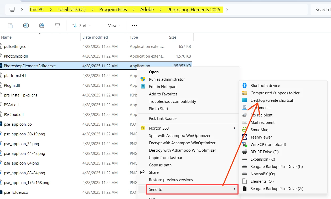Choose Pick Link Source
The image size is (331, 199).
(163, 118)
